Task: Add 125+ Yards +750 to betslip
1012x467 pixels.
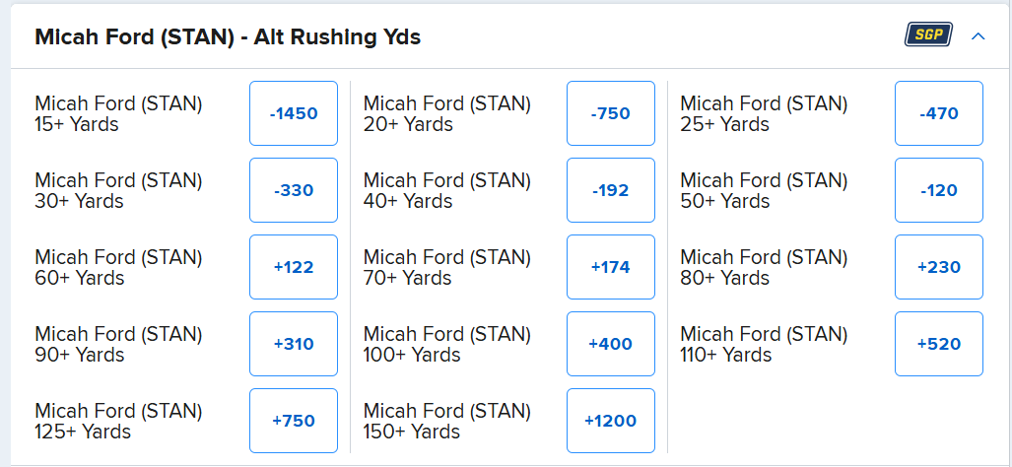Action: (294, 421)
